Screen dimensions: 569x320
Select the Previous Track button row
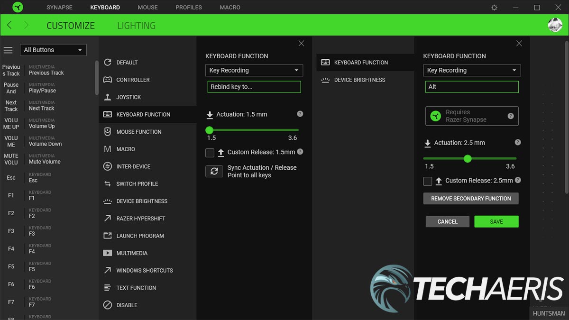[47, 70]
